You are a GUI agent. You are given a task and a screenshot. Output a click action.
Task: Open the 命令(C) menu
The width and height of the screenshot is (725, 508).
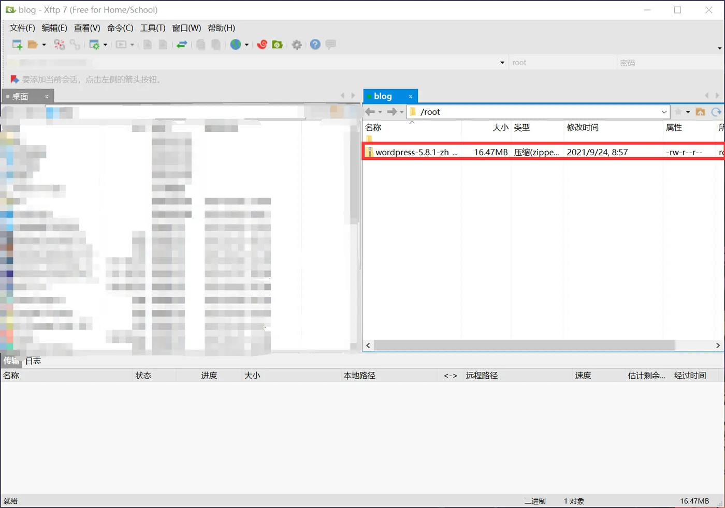click(120, 28)
